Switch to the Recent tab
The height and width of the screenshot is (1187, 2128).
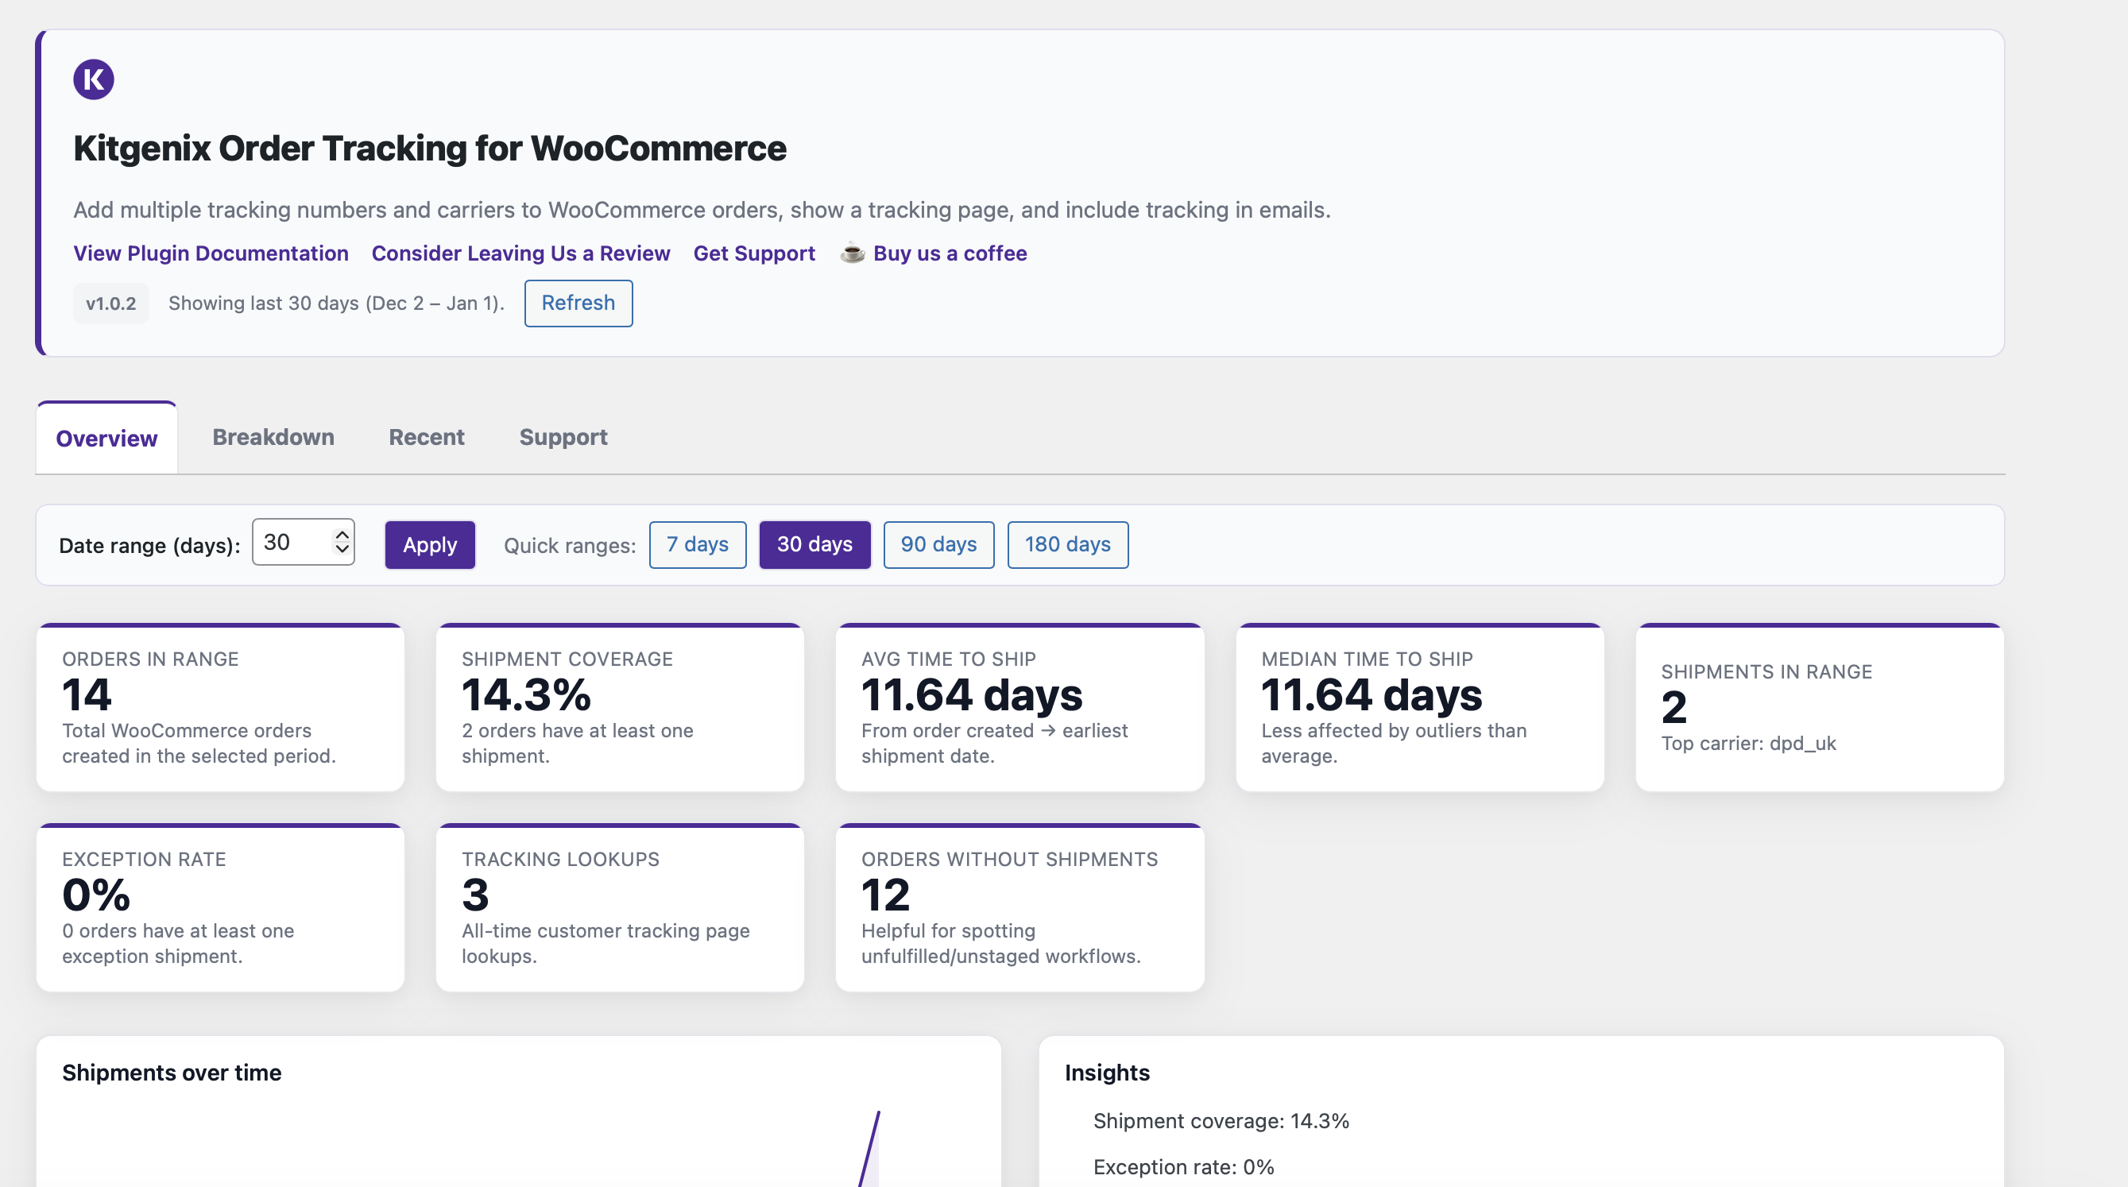426,437
